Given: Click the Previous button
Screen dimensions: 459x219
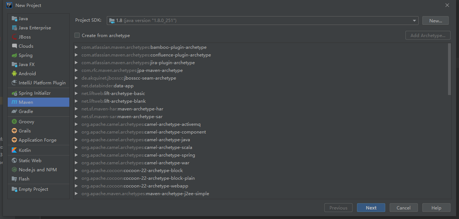Looking at the screenshot, I should coord(338,208).
